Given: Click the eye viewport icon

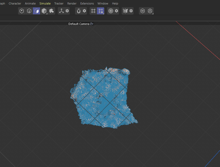Looking at the screenshot, I should (143, 11).
